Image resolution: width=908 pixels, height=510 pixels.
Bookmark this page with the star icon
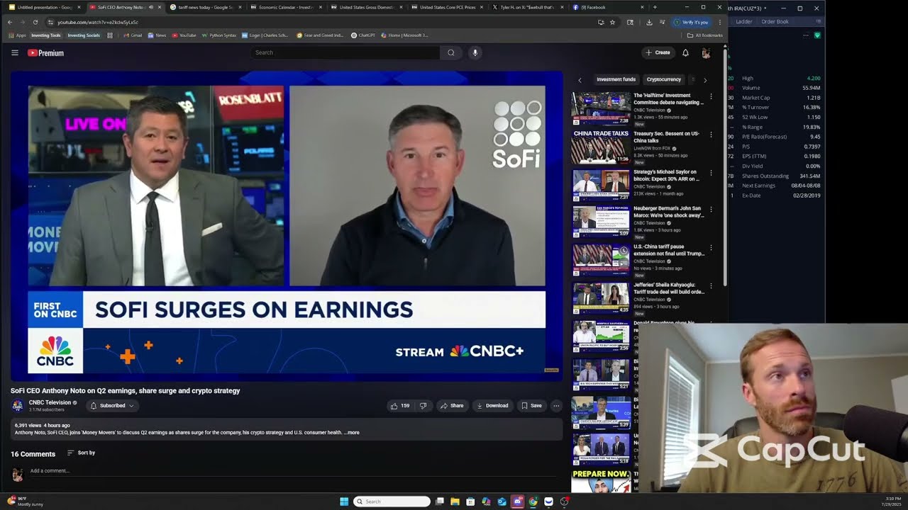point(612,22)
